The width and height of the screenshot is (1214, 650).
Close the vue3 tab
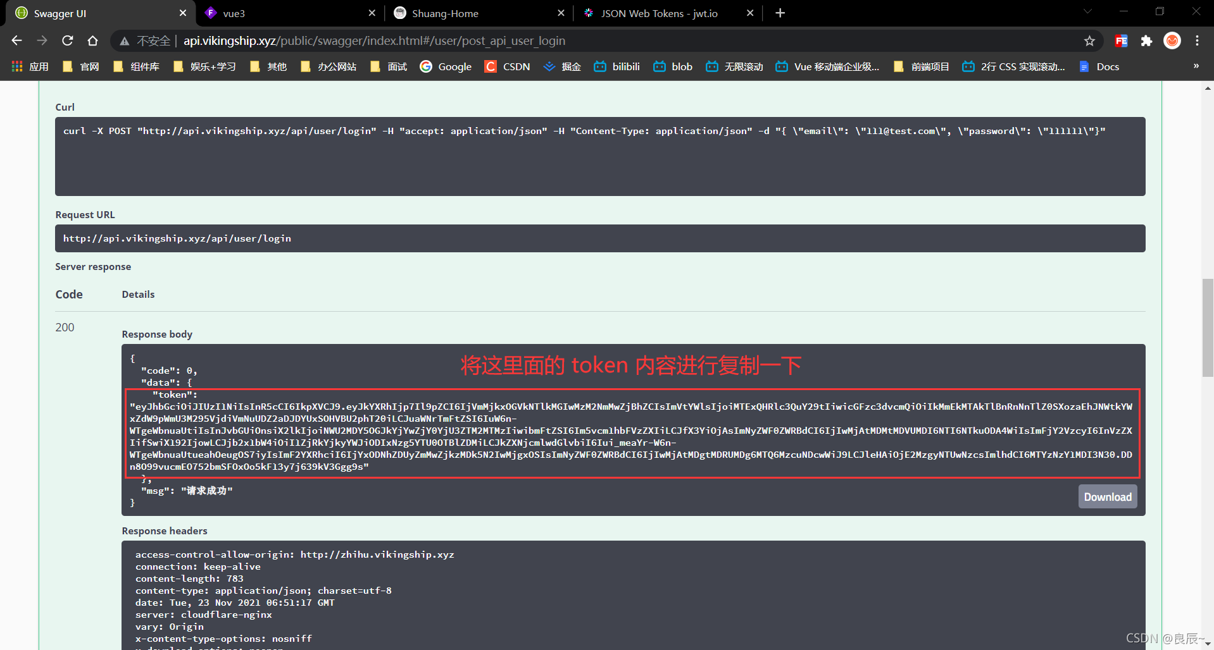pyautogui.click(x=372, y=13)
